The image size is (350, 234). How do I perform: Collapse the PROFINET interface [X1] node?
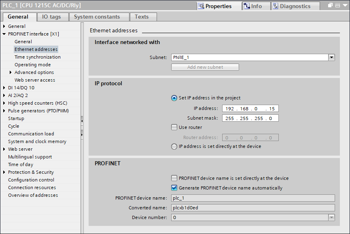(x=4, y=34)
